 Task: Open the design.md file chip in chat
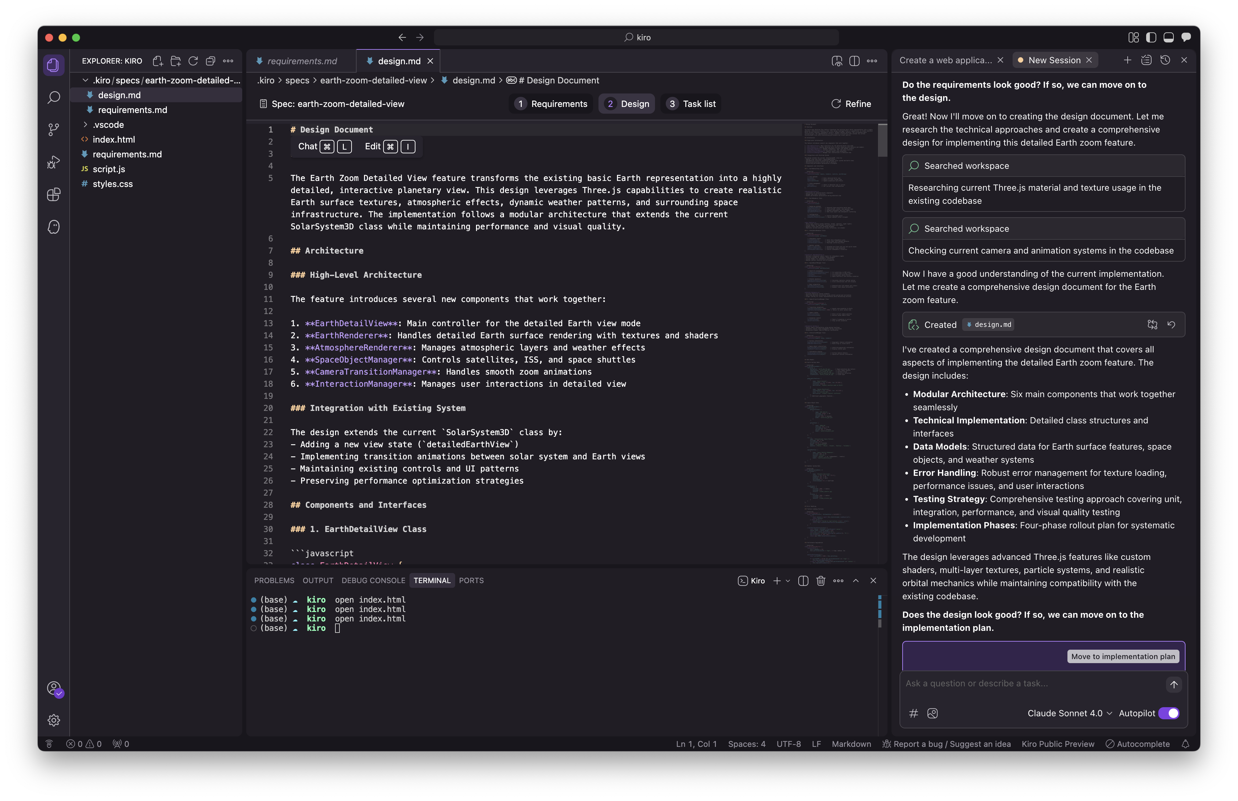coord(988,325)
